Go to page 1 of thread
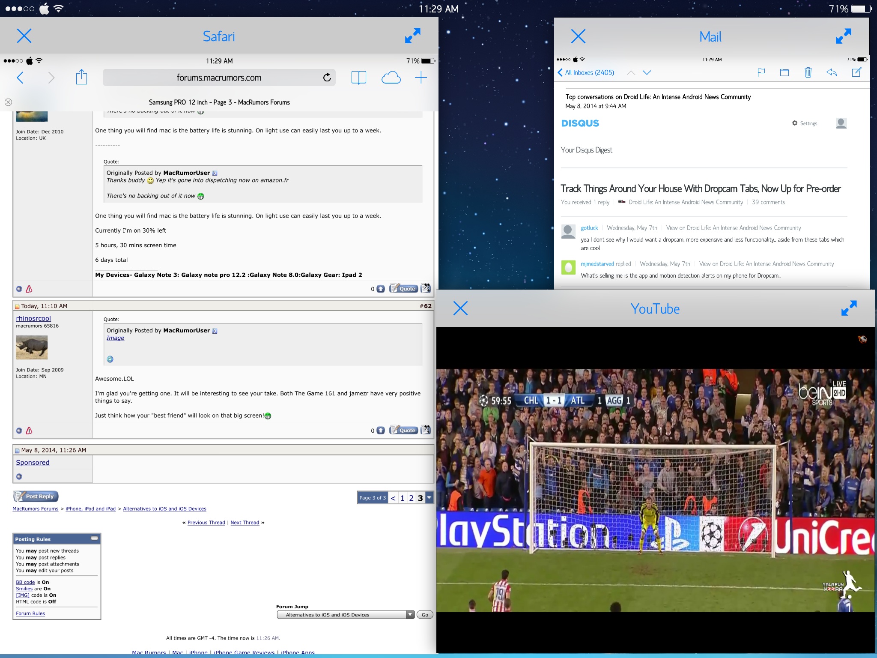Viewport: 877px width, 658px height. pos(402,498)
